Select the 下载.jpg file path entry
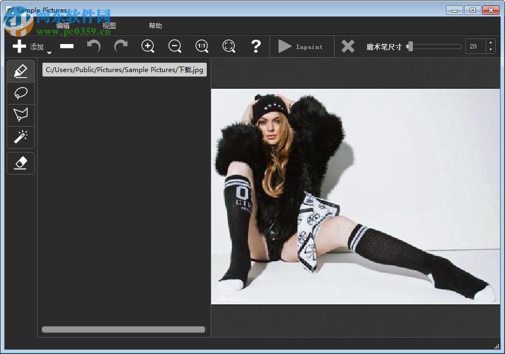The width and height of the screenshot is (505, 354). click(125, 70)
